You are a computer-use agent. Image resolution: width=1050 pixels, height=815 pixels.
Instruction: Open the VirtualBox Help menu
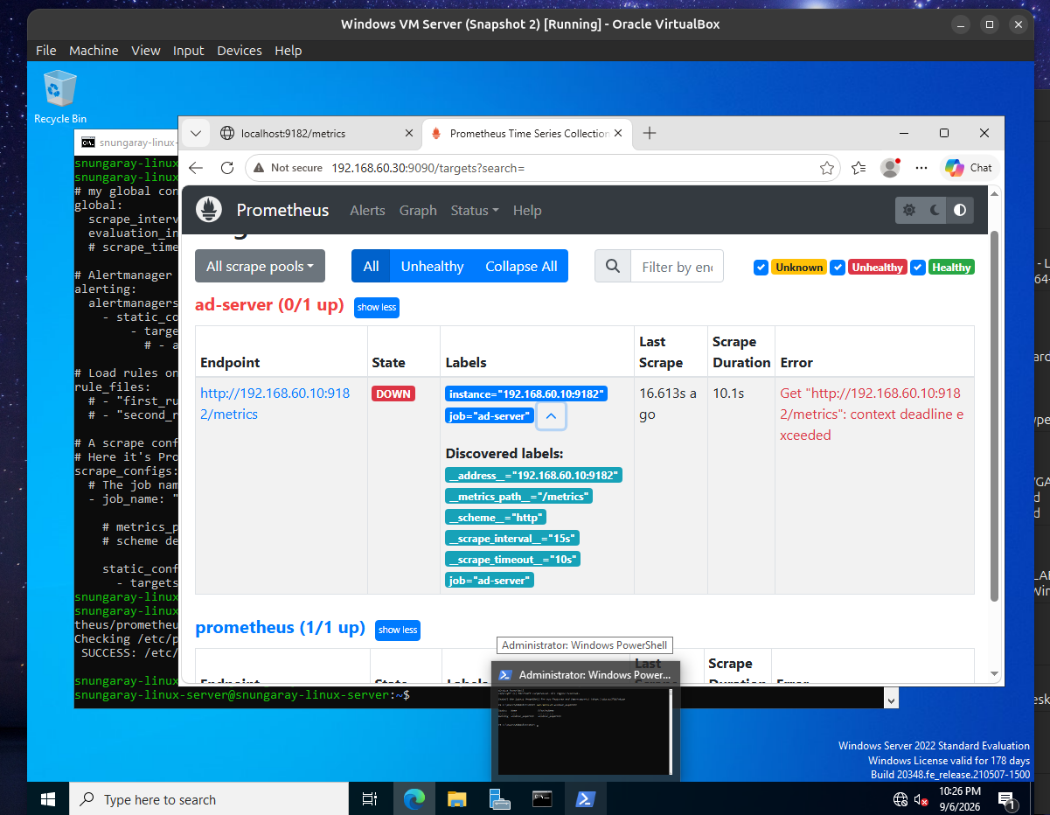288,51
